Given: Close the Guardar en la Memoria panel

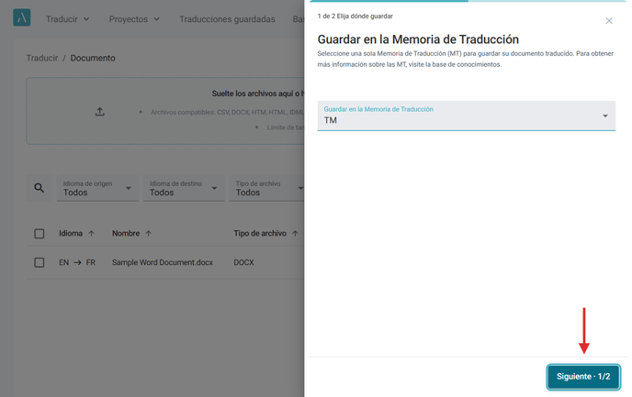Looking at the screenshot, I should pos(609,20).
